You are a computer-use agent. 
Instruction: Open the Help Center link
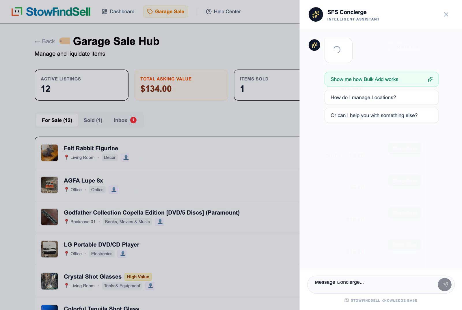click(223, 12)
